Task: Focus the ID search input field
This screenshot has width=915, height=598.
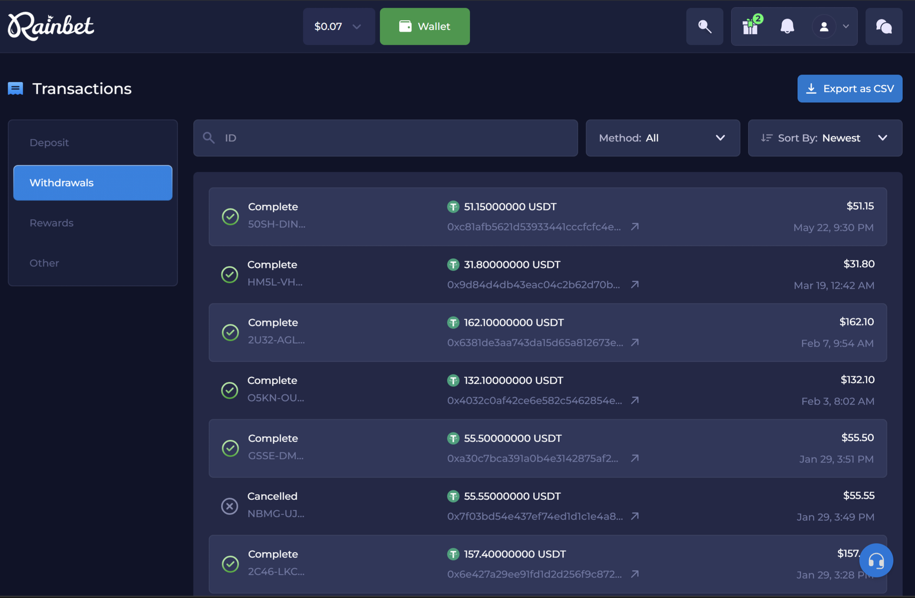Action: pos(385,138)
